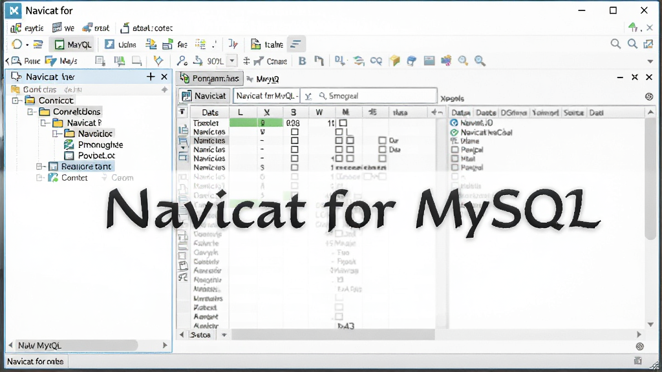The width and height of the screenshot is (662, 372).
Task: Select the Setoa tab at the bottom
Action: click(x=200, y=335)
